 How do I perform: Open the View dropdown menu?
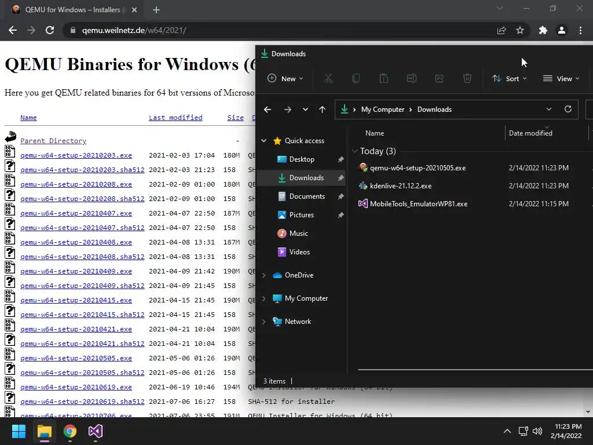click(x=561, y=78)
